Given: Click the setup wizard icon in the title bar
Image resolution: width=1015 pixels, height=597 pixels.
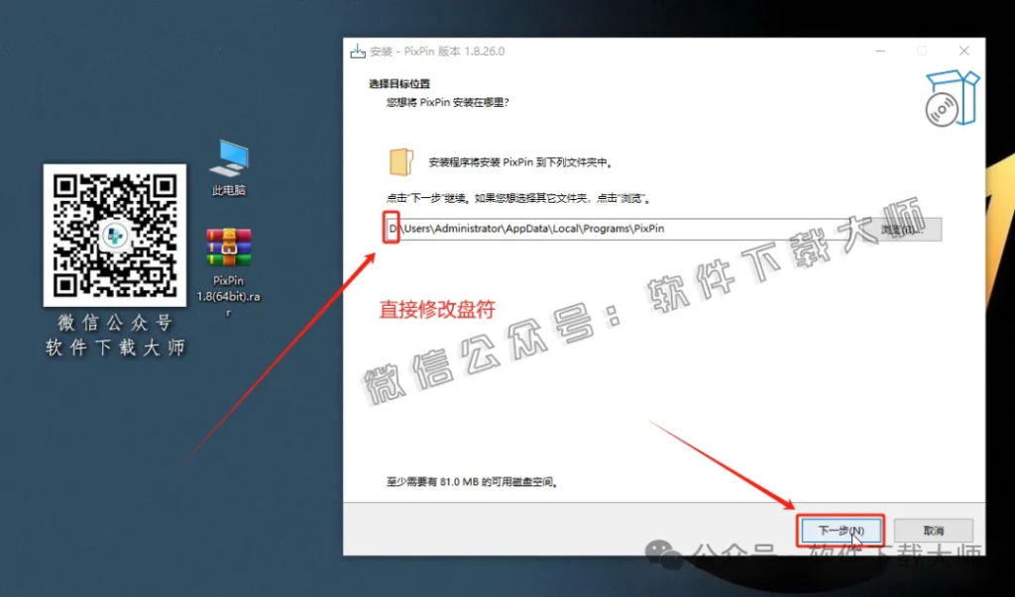Looking at the screenshot, I should (x=355, y=50).
